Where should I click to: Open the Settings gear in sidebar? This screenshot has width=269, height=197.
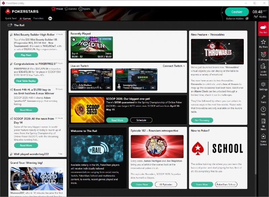(x=263, y=86)
